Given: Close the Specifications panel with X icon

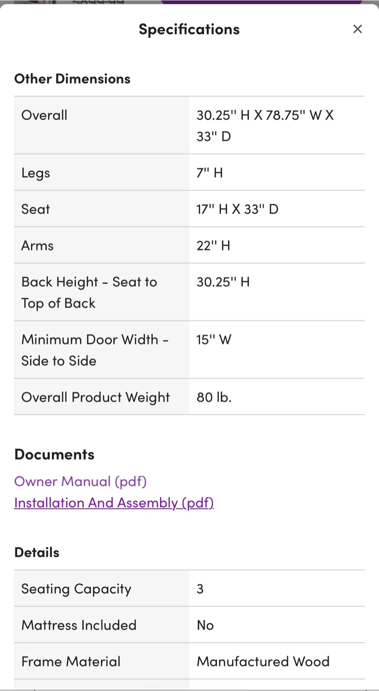Looking at the screenshot, I should (x=357, y=29).
